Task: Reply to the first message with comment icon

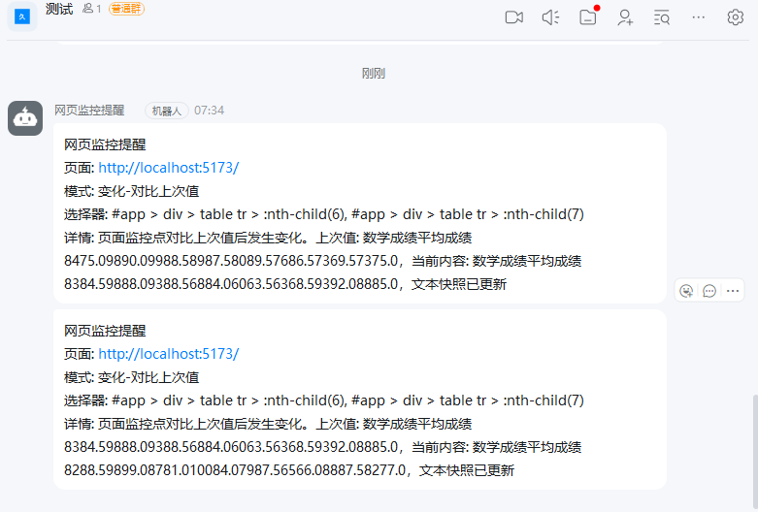Action: [x=709, y=291]
